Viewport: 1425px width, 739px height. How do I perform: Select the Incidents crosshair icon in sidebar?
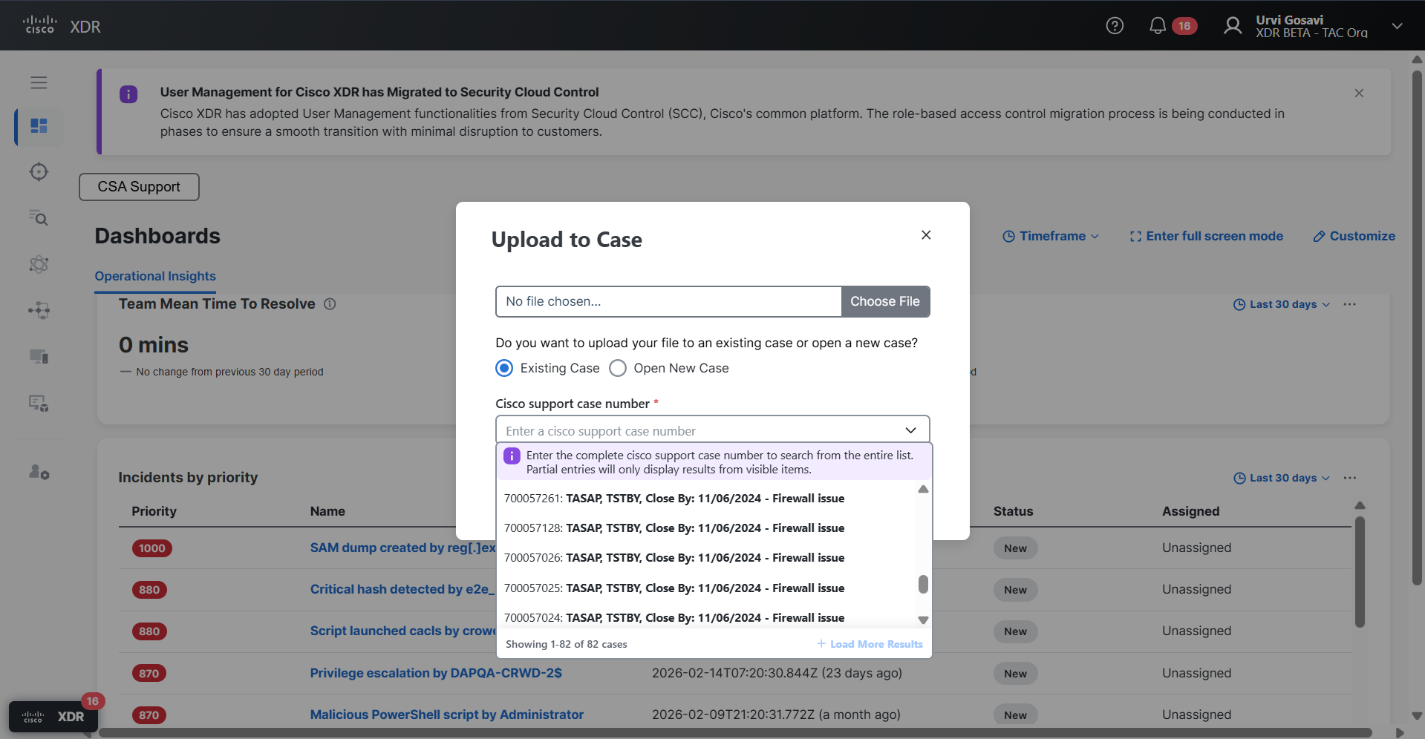click(x=39, y=171)
